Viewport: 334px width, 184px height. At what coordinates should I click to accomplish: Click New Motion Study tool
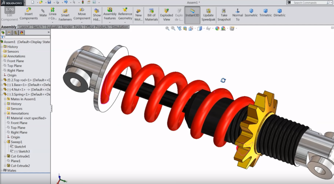138,15
